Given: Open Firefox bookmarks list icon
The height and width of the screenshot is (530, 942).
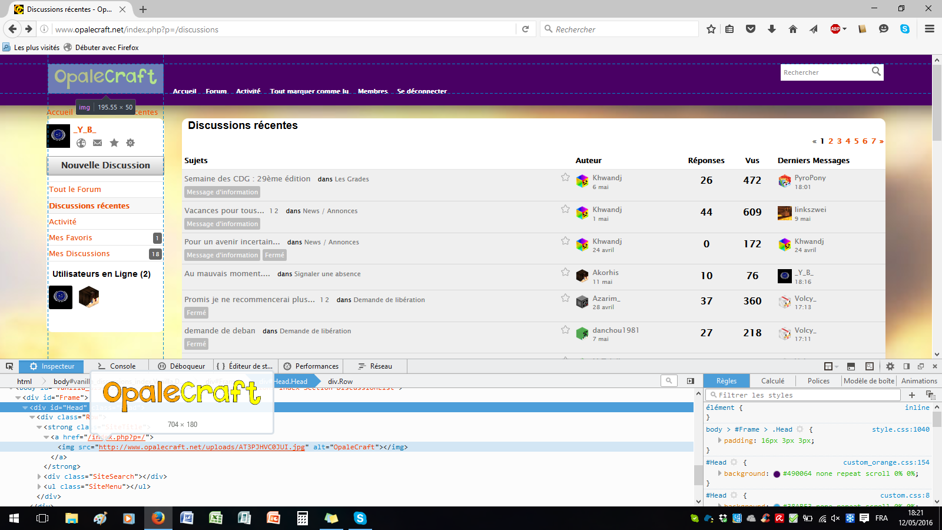Looking at the screenshot, I should (x=729, y=29).
